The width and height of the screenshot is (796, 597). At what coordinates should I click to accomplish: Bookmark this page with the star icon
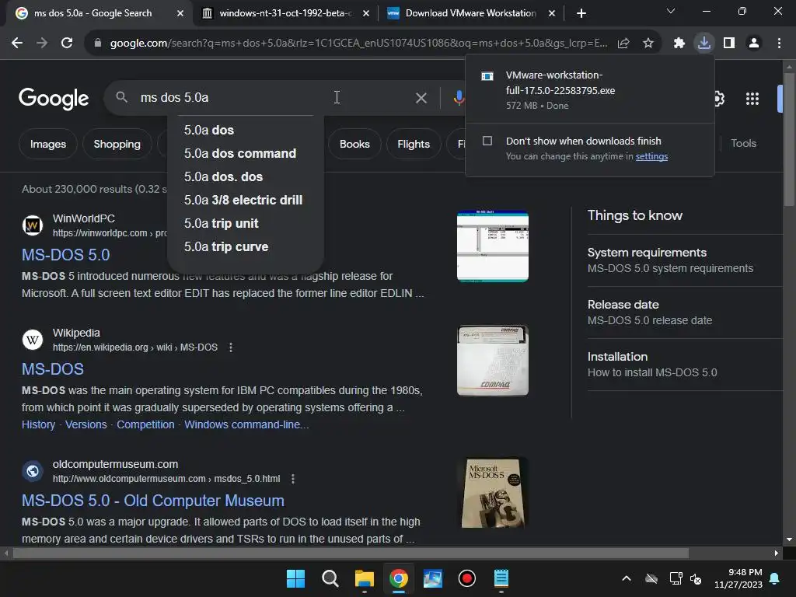point(648,44)
